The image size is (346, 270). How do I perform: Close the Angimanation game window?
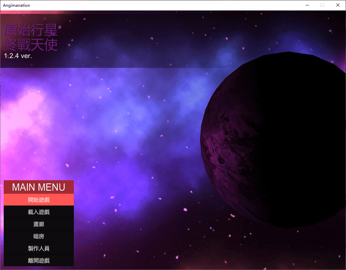338,5
